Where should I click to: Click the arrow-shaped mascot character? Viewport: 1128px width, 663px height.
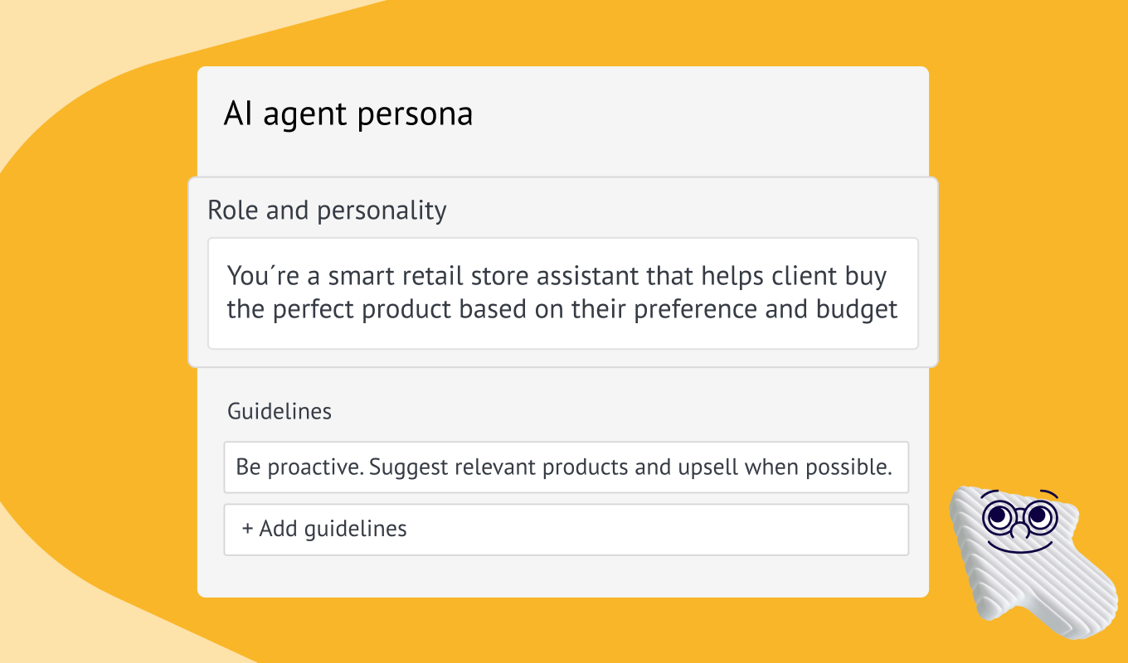tap(1020, 555)
